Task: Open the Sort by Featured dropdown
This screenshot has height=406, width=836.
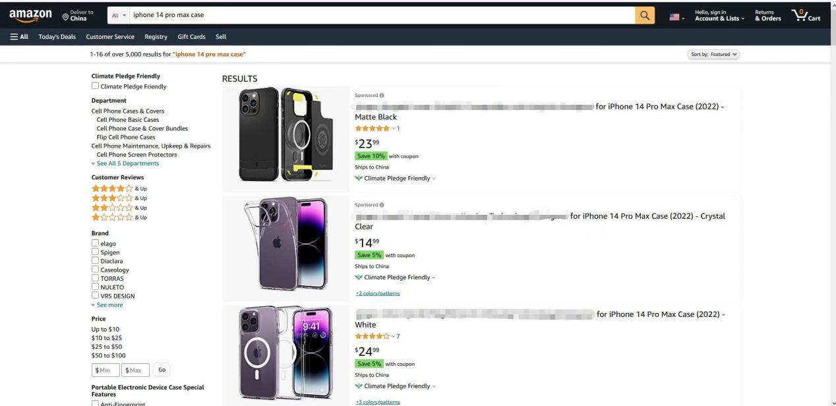Action: click(713, 55)
